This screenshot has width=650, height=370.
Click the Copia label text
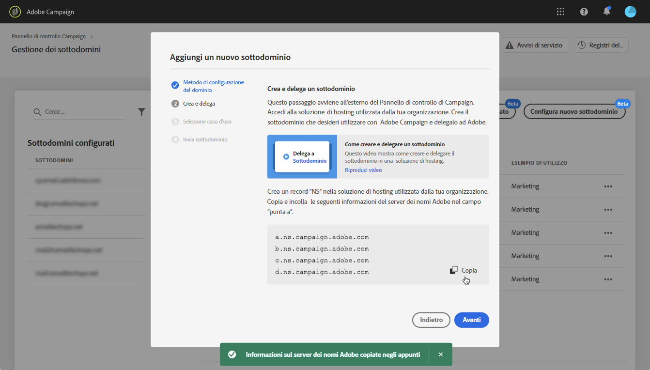point(469,270)
